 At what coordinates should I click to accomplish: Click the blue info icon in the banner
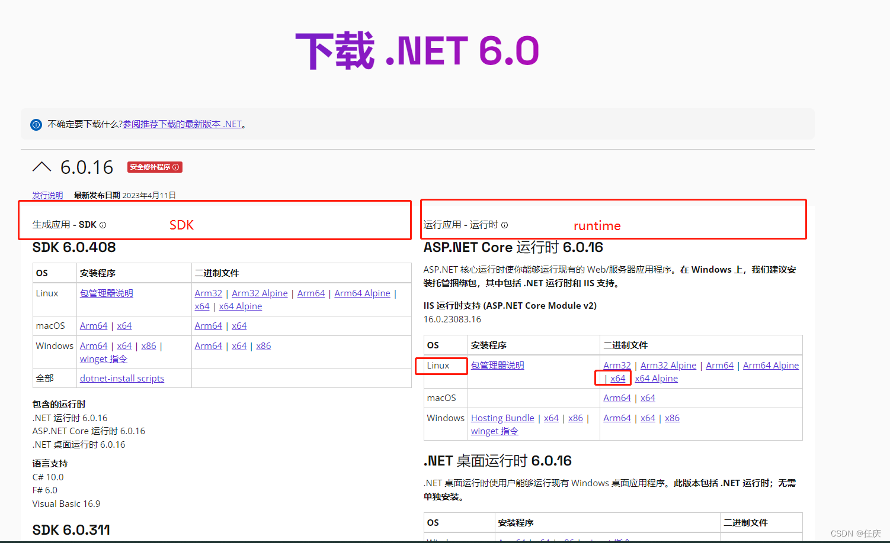pos(36,125)
